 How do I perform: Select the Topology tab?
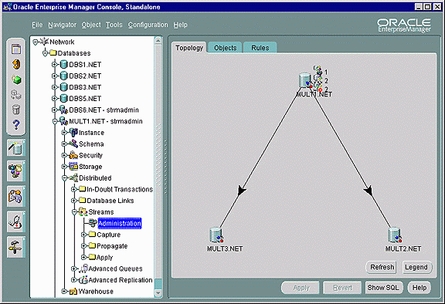[x=189, y=48]
